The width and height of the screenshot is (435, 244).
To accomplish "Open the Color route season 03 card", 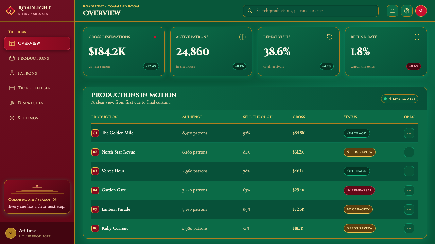I will point(37,197).
